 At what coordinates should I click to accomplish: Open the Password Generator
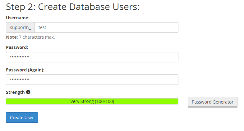tap(213, 102)
